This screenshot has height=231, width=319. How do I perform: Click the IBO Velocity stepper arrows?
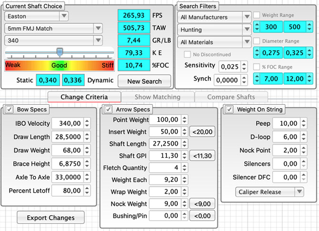click(x=87, y=123)
